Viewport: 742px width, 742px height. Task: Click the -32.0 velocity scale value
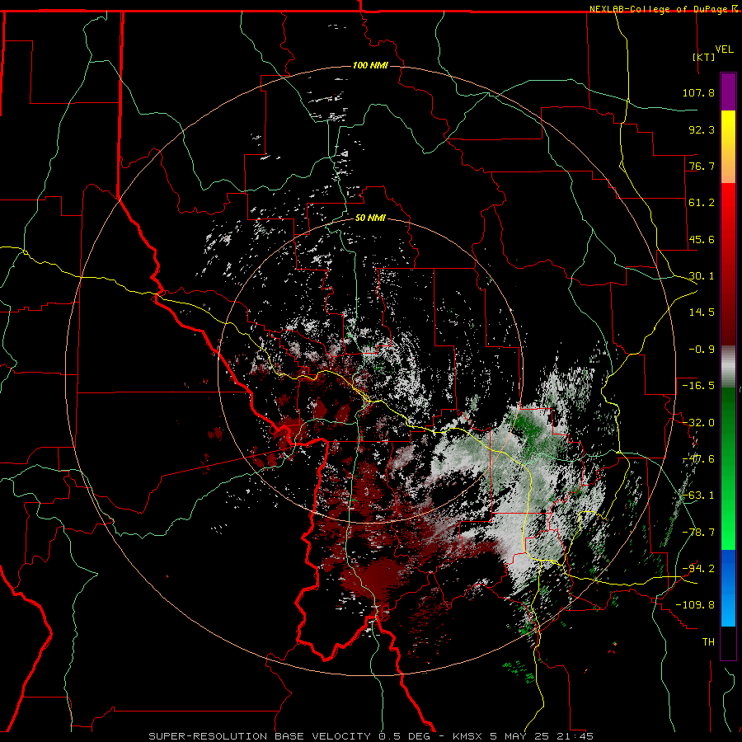(x=698, y=423)
